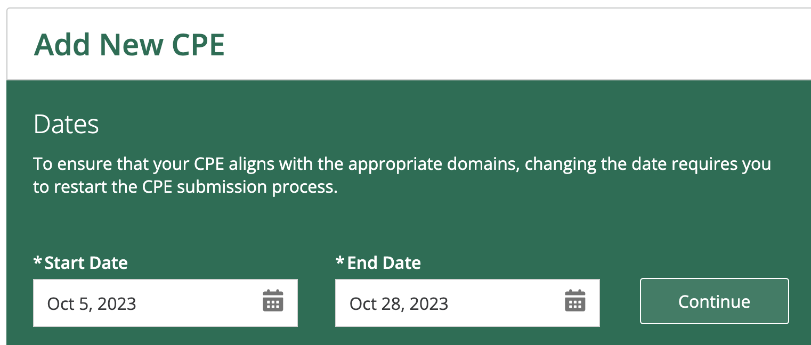Focus the Start Date input field

[165, 303]
